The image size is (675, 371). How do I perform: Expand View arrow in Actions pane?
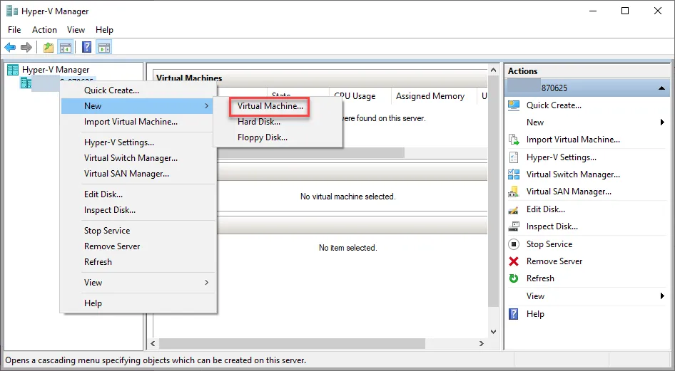click(663, 296)
